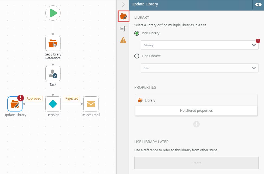264x174 pixels.
Task: Open the Update Library configuration tab
Action: pos(123,17)
